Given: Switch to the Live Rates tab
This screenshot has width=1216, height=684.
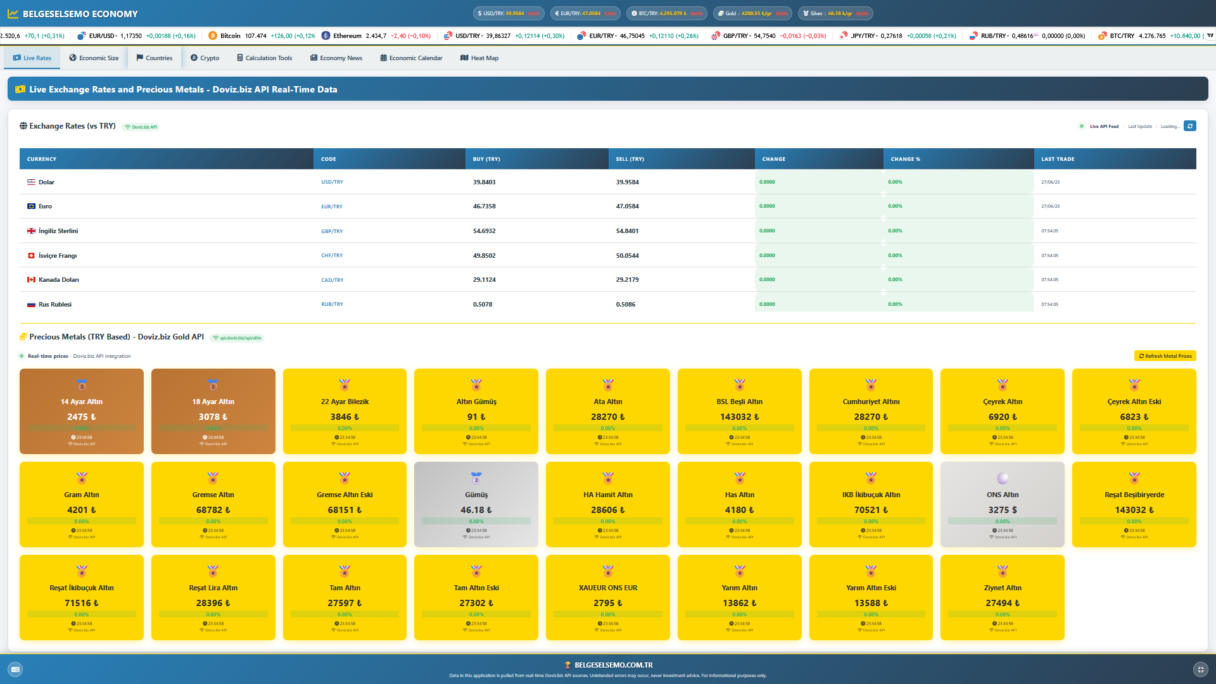Looking at the screenshot, I should pyautogui.click(x=32, y=58).
